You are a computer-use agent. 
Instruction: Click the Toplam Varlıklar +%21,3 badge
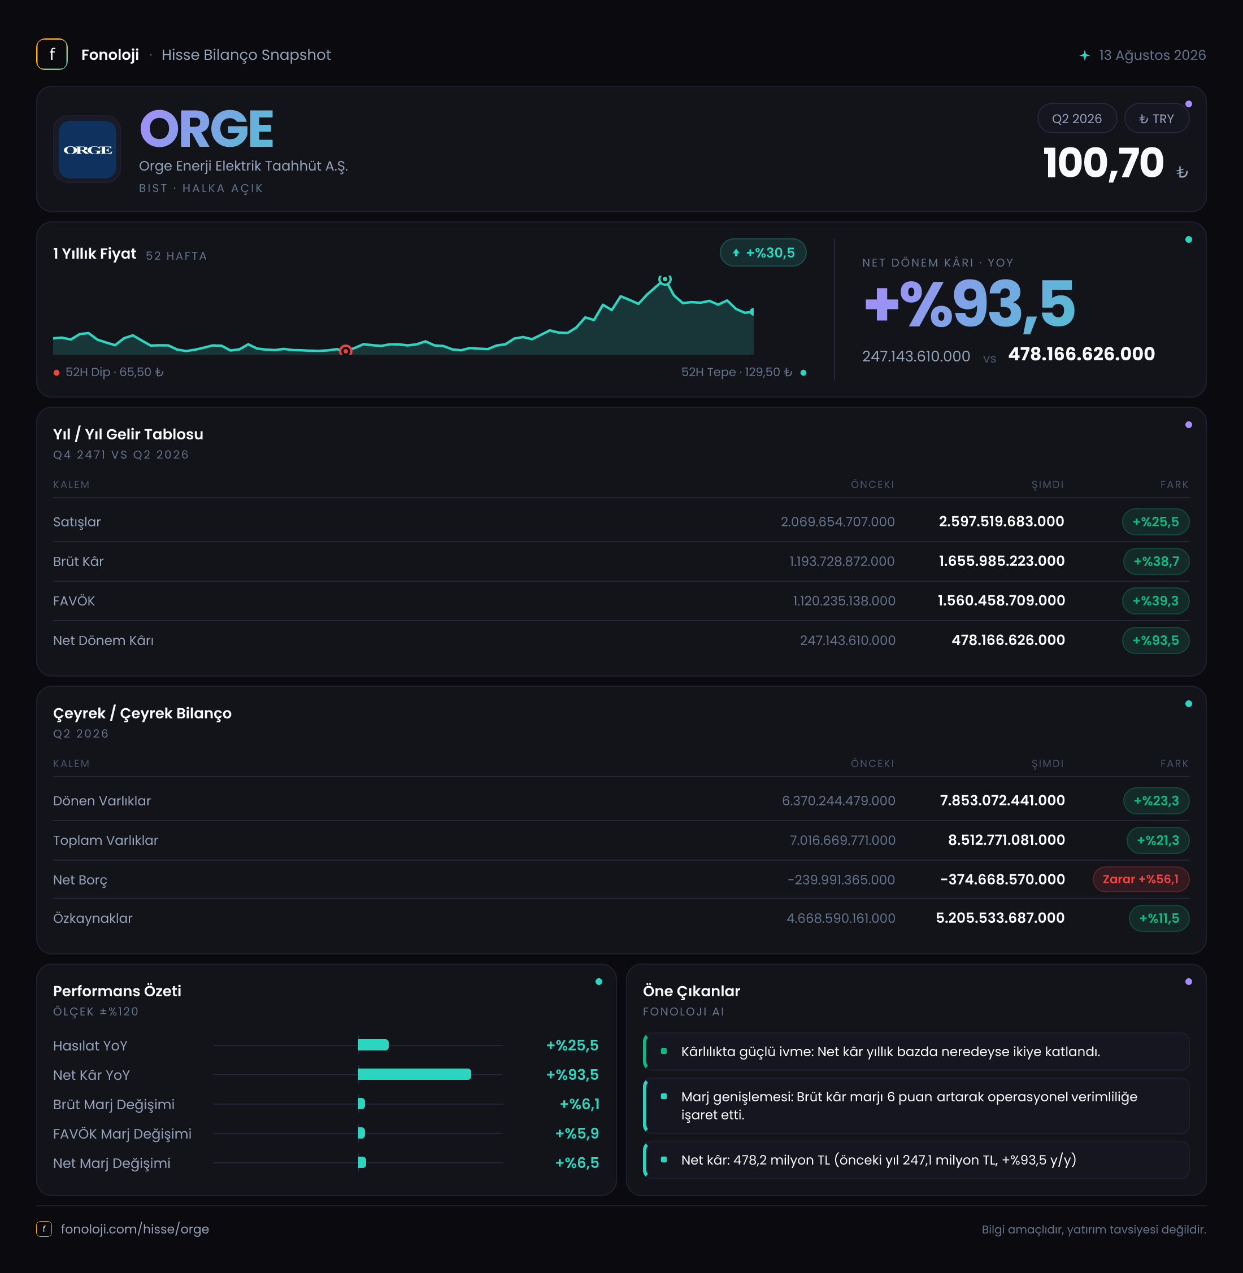click(1158, 840)
